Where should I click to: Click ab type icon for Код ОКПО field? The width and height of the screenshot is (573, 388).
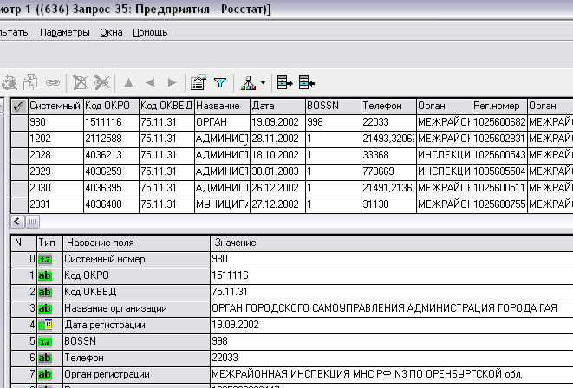45,276
